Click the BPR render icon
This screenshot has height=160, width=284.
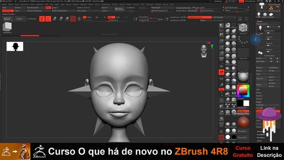click(221, 26)
